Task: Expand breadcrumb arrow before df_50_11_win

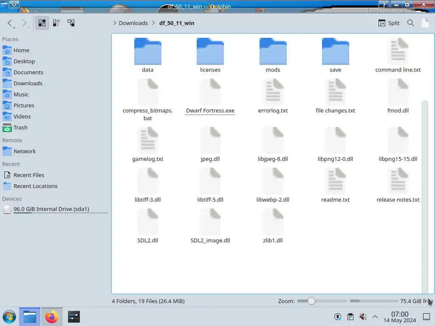Action: coord(153,23)
